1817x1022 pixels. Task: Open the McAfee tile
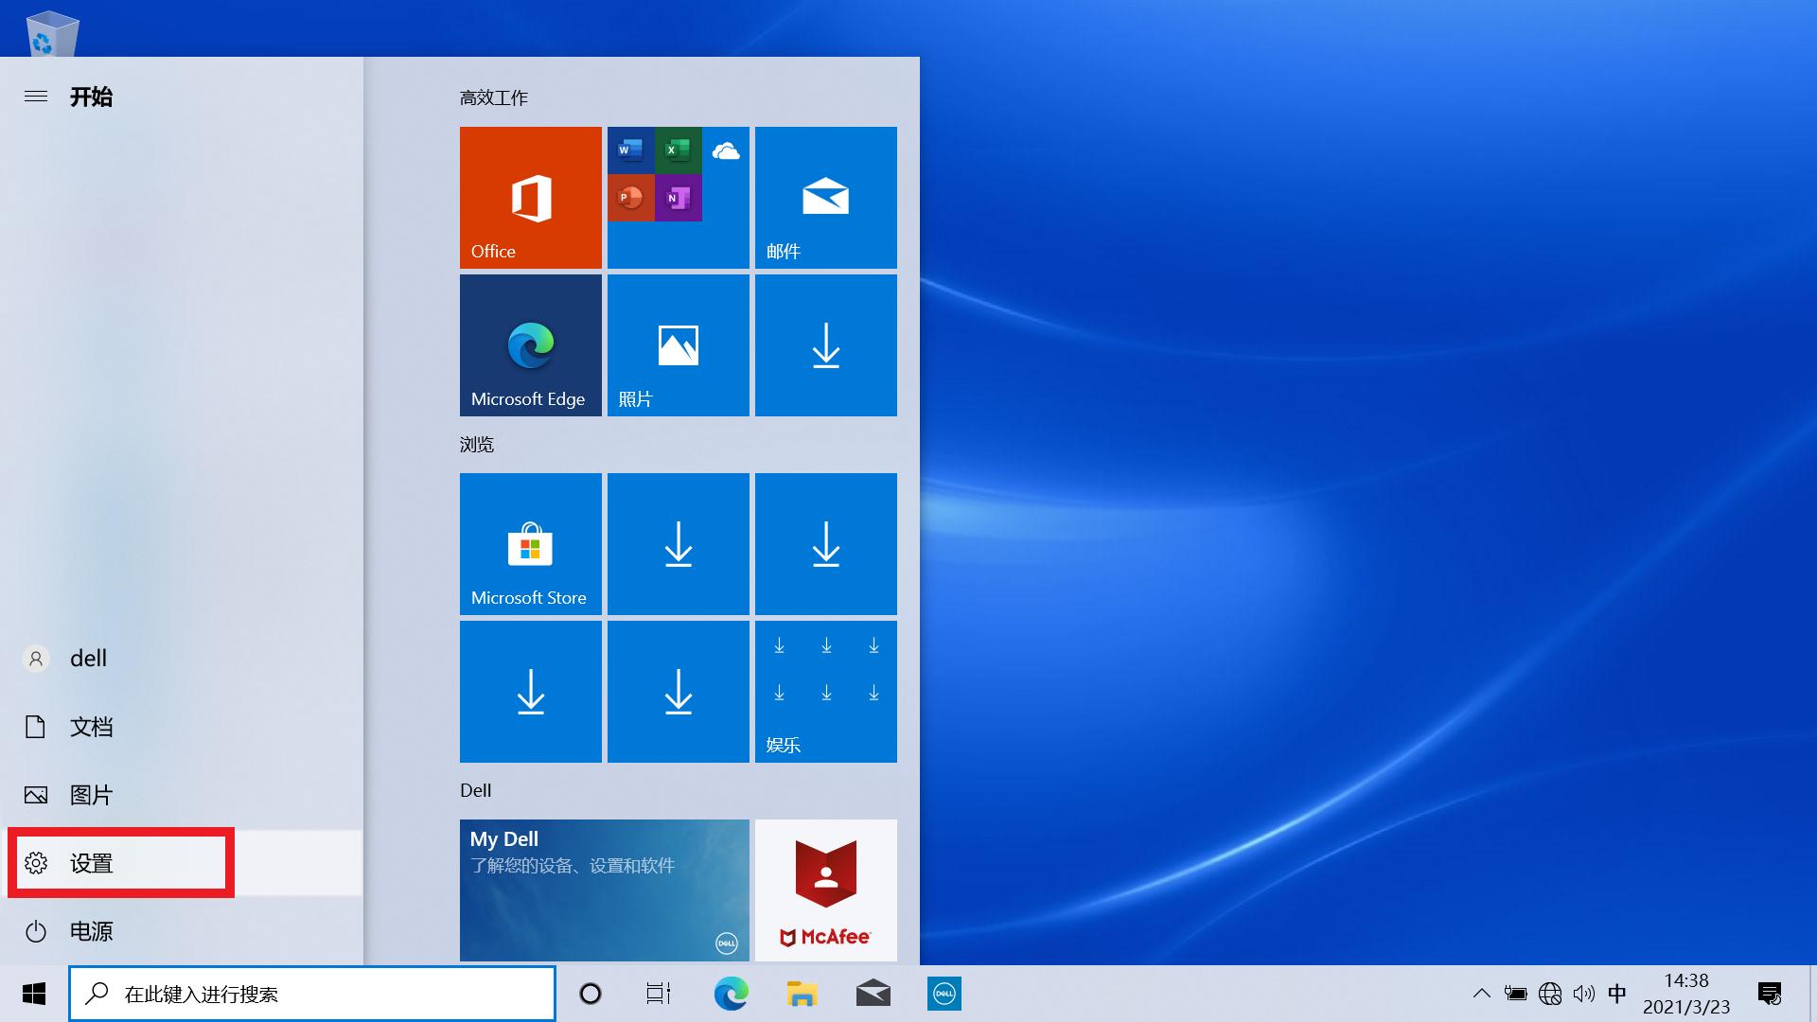coord(825,890)
